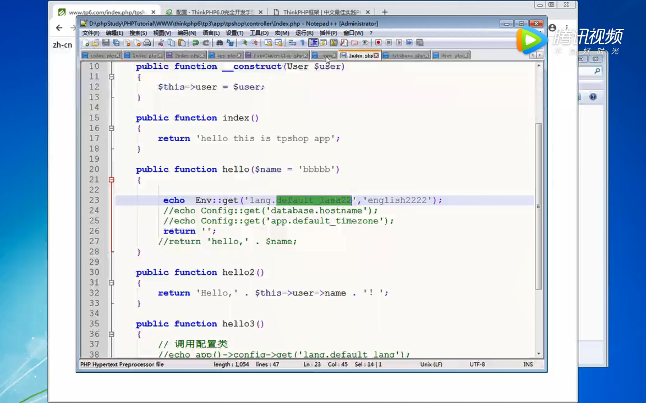
Task: Click the Close All toolbar icon
Action: [137, 43]
